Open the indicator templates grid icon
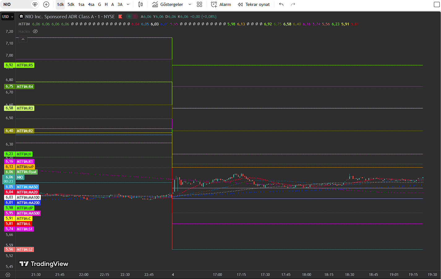This screenshot has height=279, width=441. (x=199, y=4)
